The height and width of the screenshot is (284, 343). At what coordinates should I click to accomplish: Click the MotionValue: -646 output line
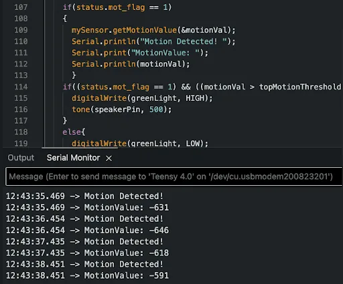click(x=87, y=230)
